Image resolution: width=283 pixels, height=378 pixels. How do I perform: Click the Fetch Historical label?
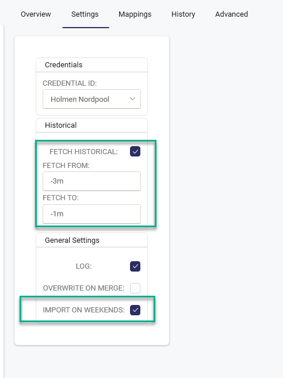[83, 152]
